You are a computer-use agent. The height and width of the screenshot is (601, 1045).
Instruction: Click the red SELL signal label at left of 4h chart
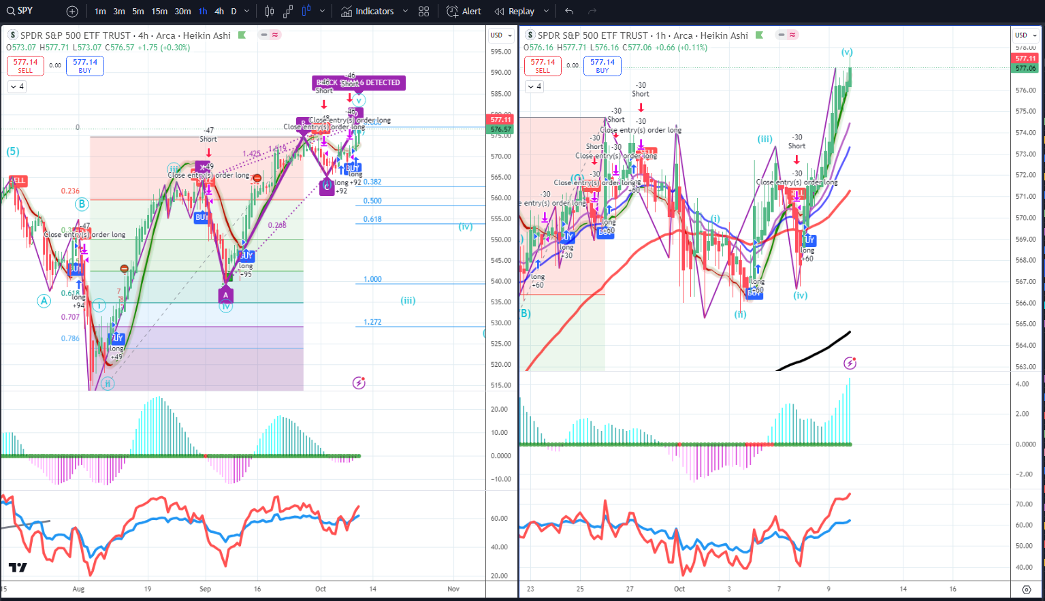coord(18,181)
